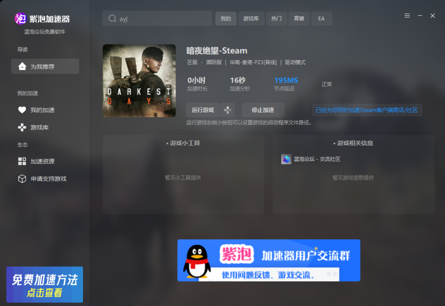The image size is (445, 306).
Task: Click the 正常 status text
Action: [x=327, y=85]
